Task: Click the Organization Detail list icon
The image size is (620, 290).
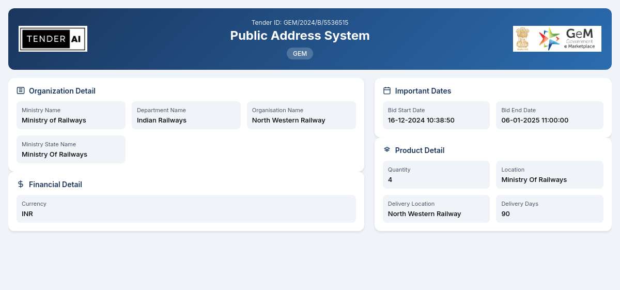Action: click(21, 90)
